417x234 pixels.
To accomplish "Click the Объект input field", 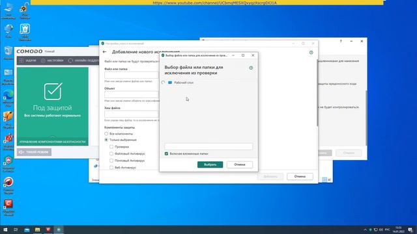I will coord(132,94).
